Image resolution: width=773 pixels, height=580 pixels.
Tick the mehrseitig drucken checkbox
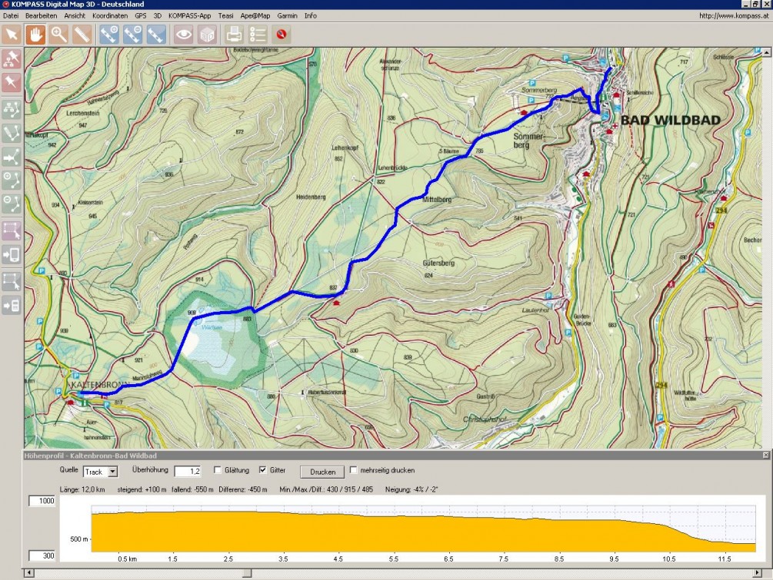point(354,470)
